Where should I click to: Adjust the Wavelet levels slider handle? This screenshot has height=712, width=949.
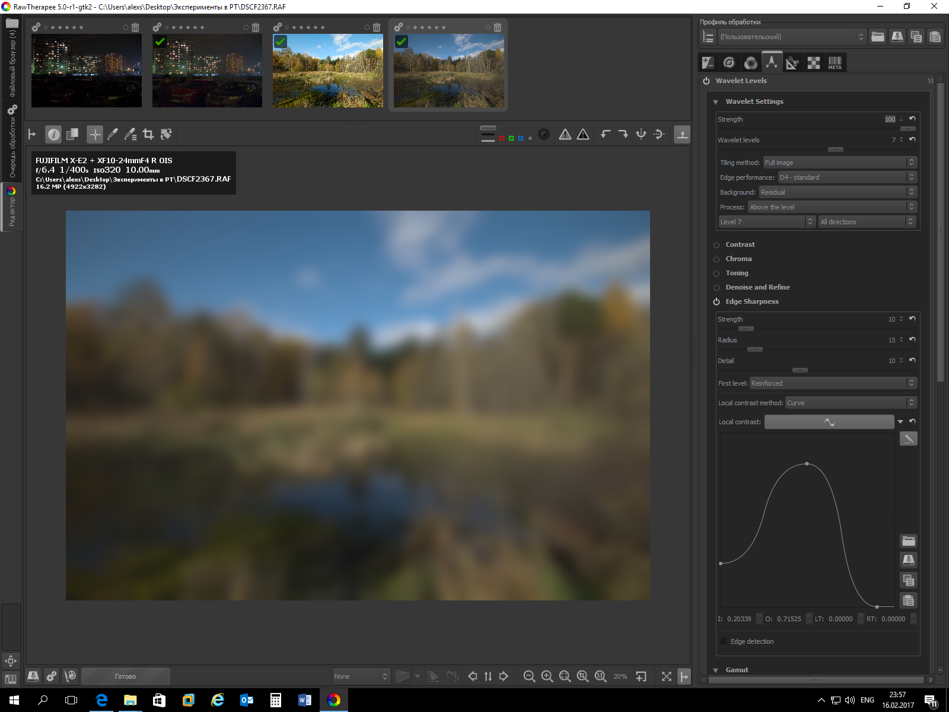pyautogui.click(x=836, y=150)
